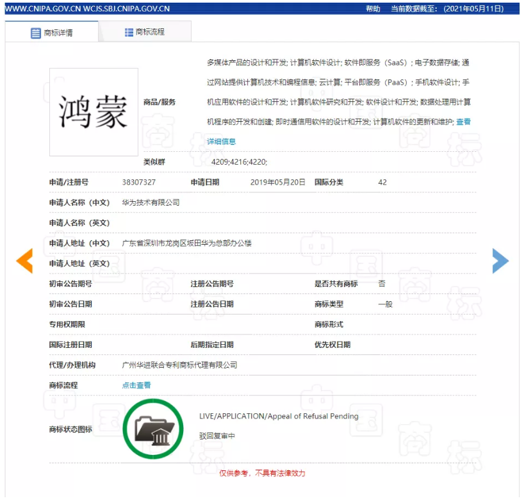Select agency 广州华进联合专利商标代理有限公司
This screenshot has height=503, width=524.
(x=180, y=365)
